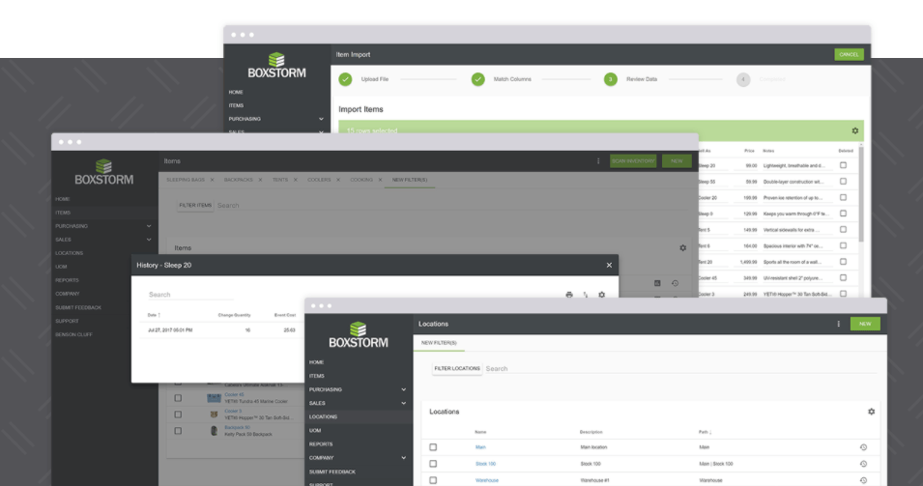Check Deleted box for Cooler 45 import row

coord(843,277)
